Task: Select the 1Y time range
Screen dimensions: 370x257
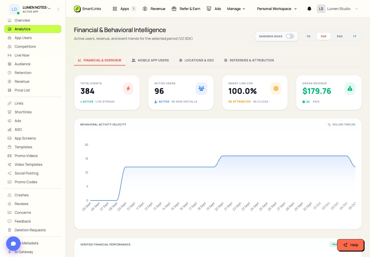Action: tap(355, 36)
